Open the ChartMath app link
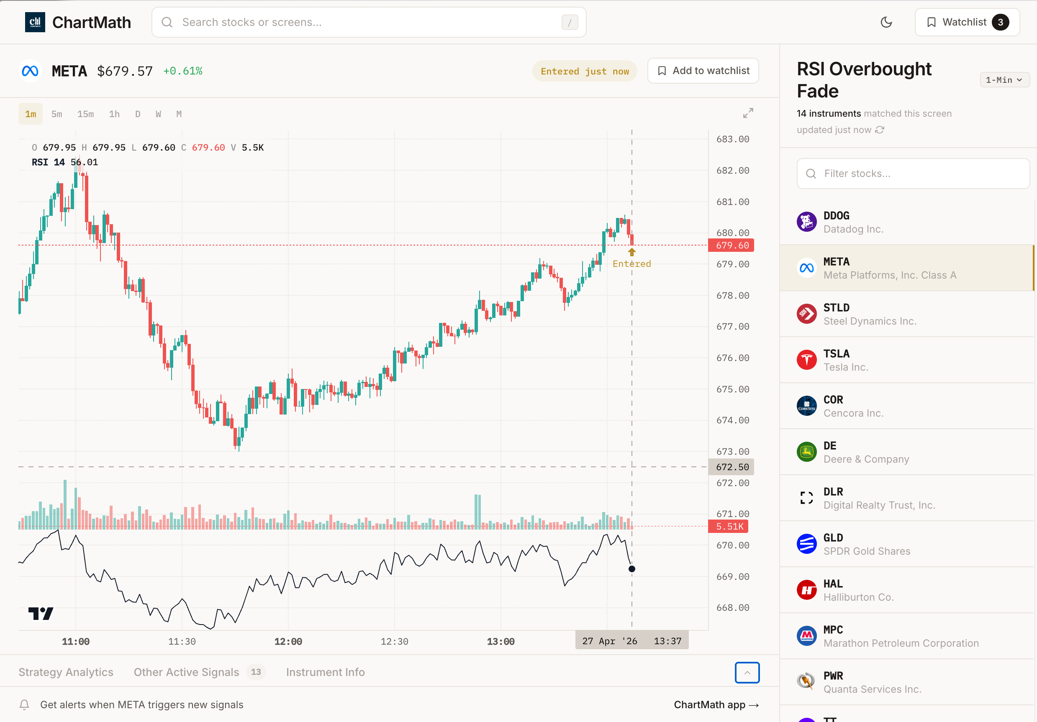Screen dimensions: 1037x722 (716, 704)
